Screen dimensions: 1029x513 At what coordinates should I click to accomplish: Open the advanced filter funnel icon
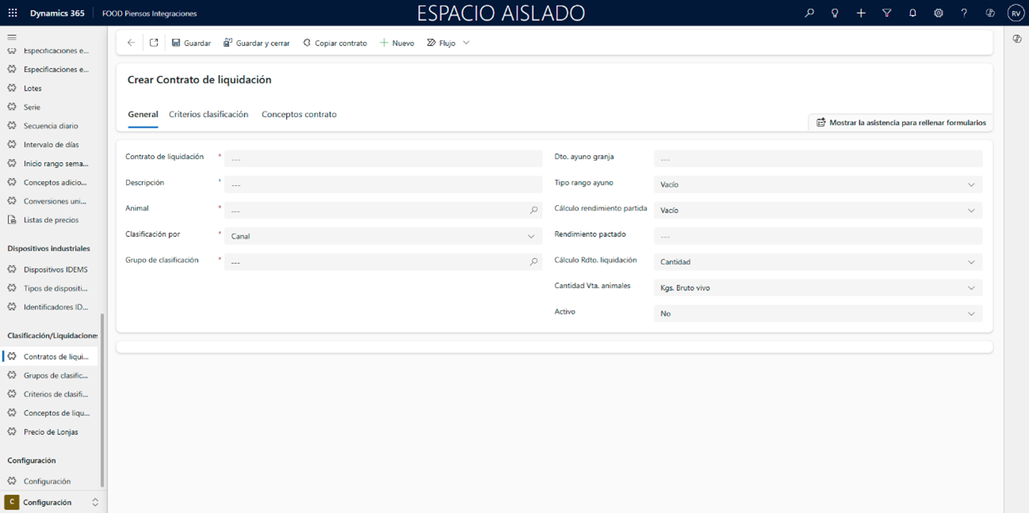(886, 13)
